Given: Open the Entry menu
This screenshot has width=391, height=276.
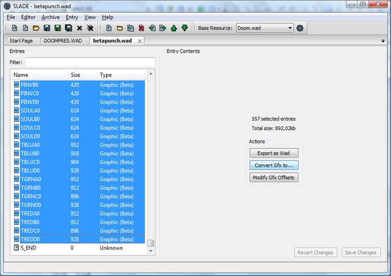Looking at the screenshot, I should point(72,17).
